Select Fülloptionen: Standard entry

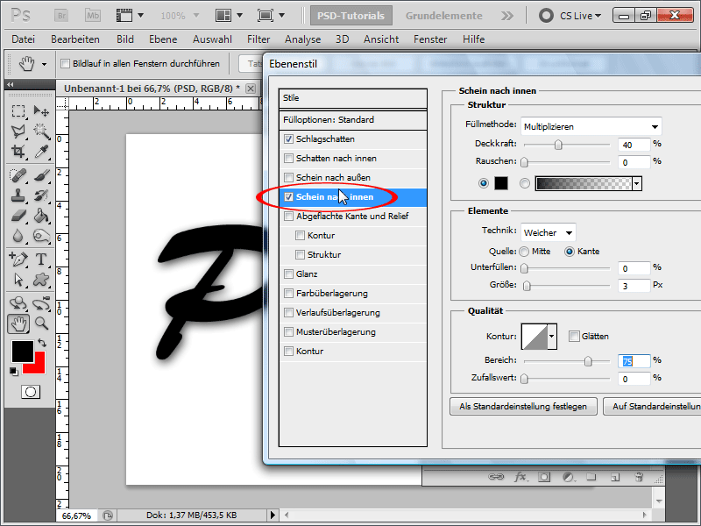pos(353,120)
